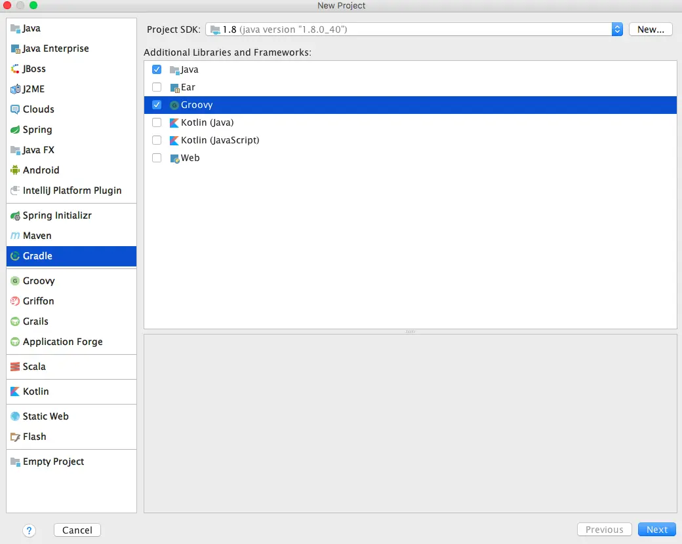Open help with the question mark icon
Viewport: 682px width, 544px height.
29,530
